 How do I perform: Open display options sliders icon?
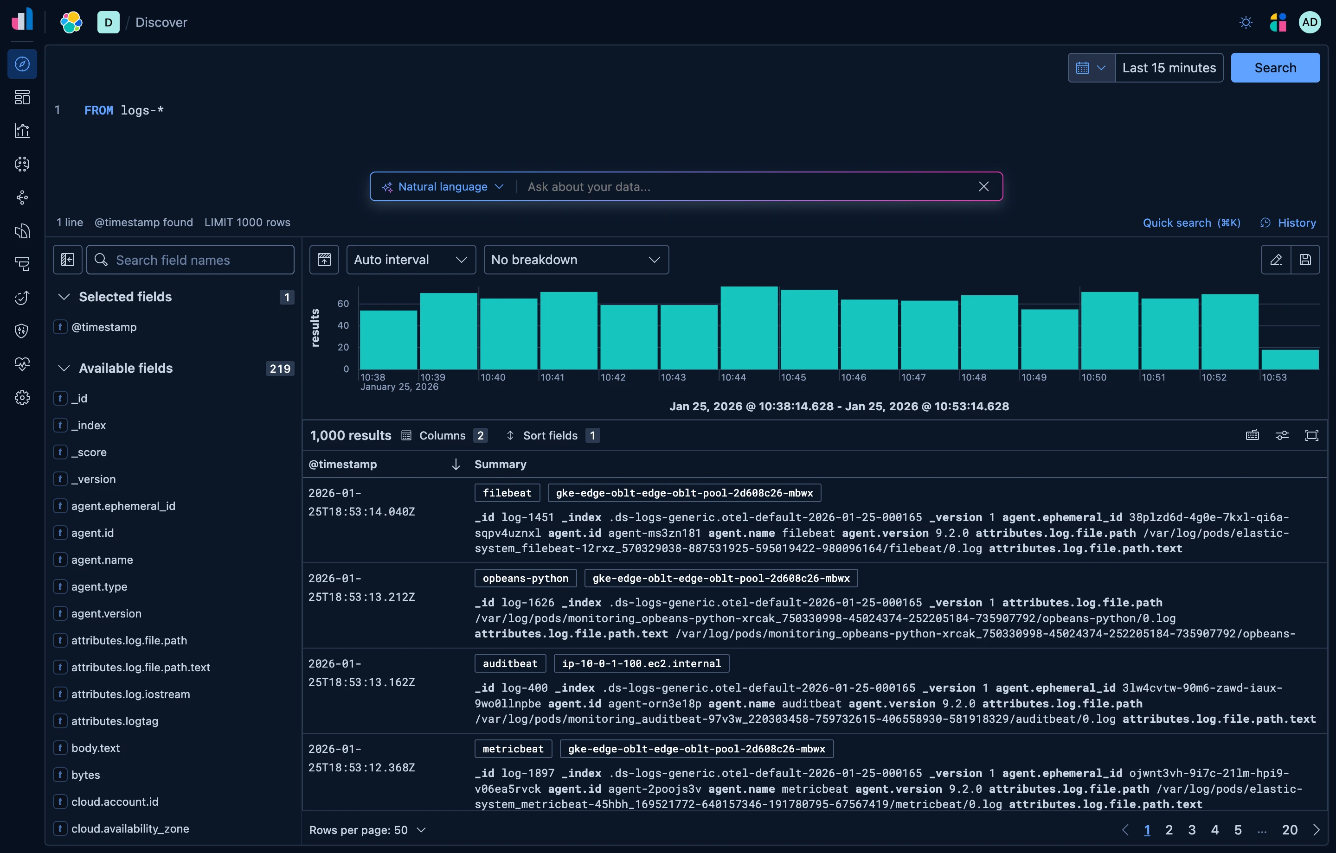1282,435
